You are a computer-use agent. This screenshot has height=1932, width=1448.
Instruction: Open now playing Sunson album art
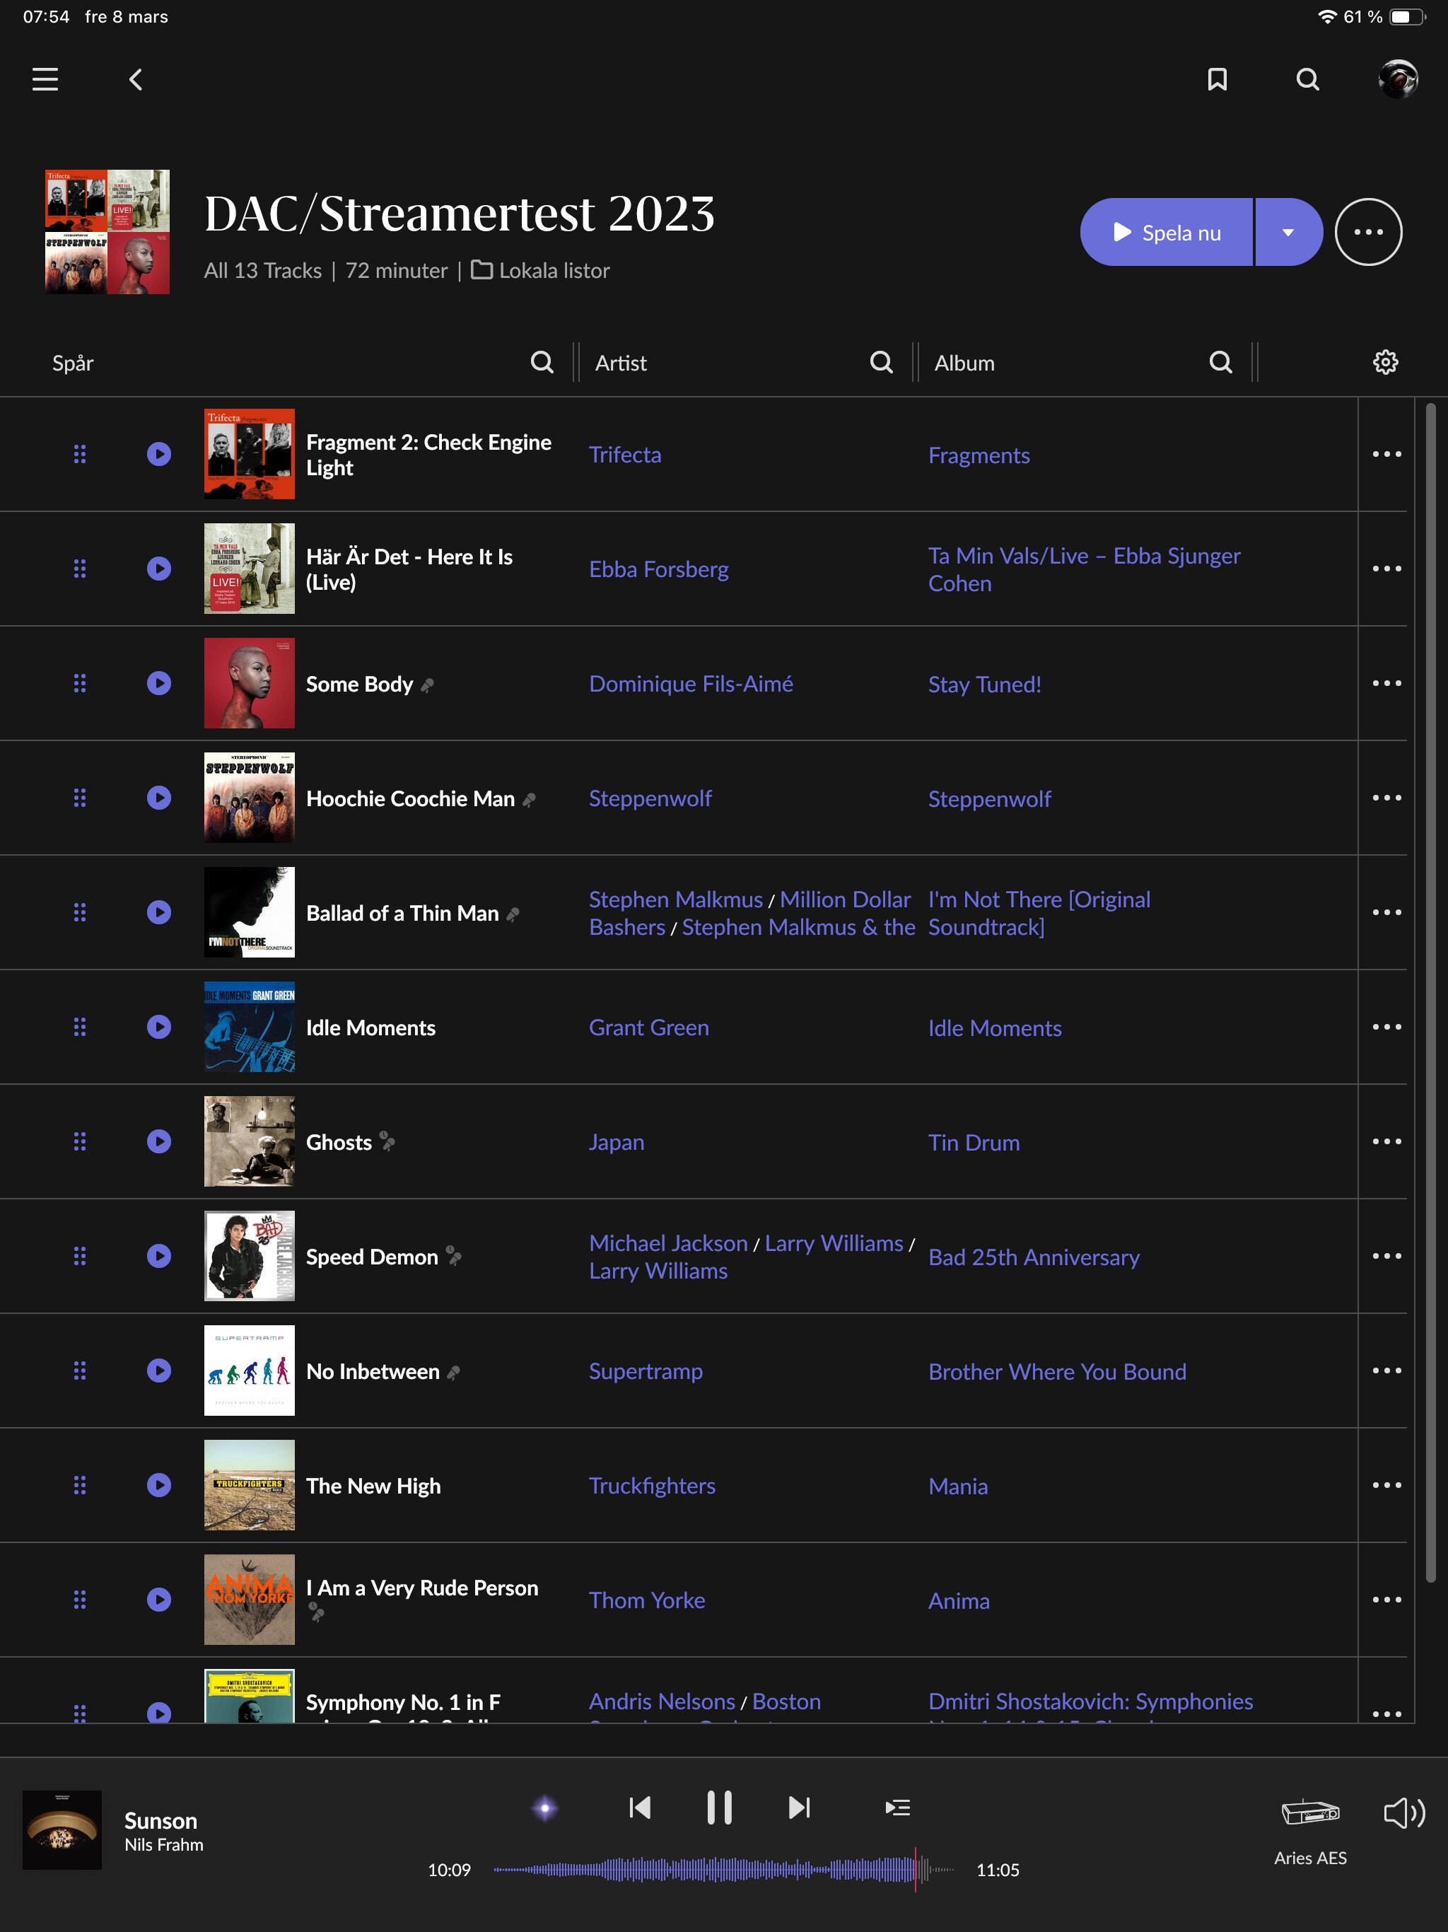coord(62,1829)
